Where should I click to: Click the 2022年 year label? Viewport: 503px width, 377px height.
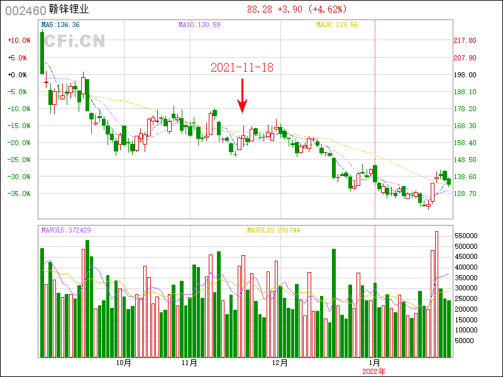(x=374, y=371)
